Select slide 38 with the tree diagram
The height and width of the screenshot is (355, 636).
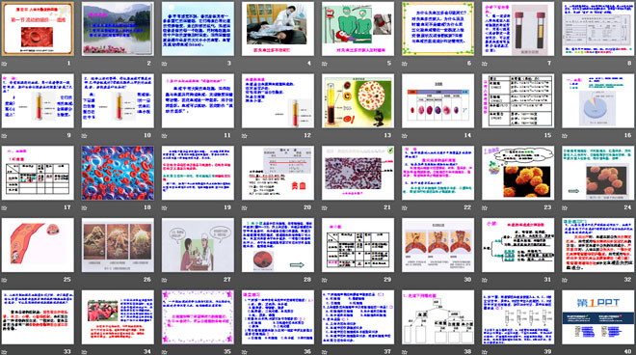click(438, 317)
